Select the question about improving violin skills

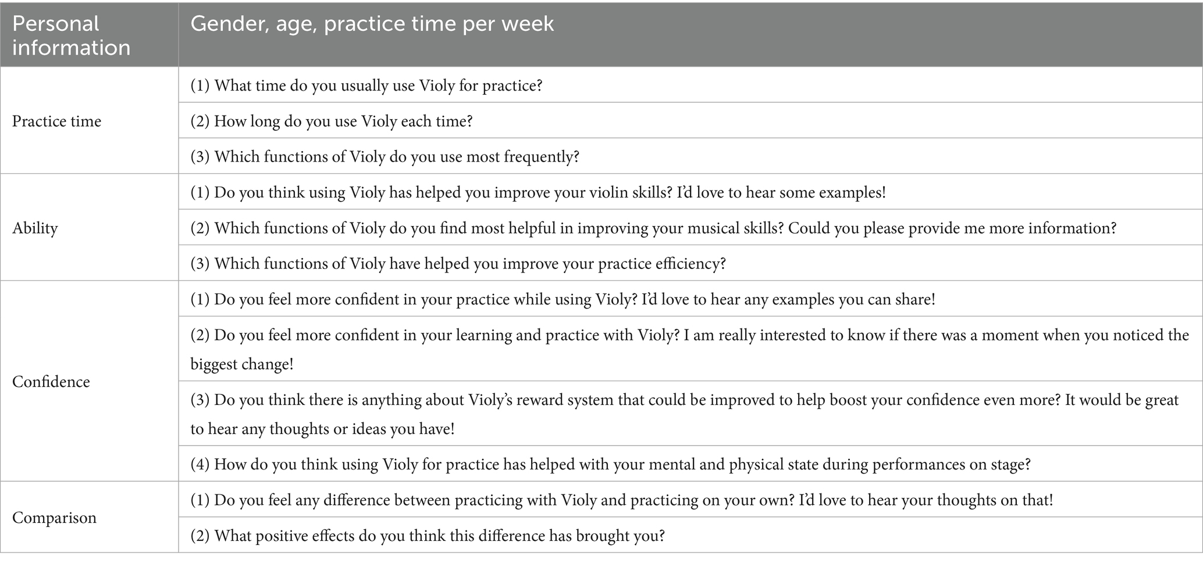[538, 192]
